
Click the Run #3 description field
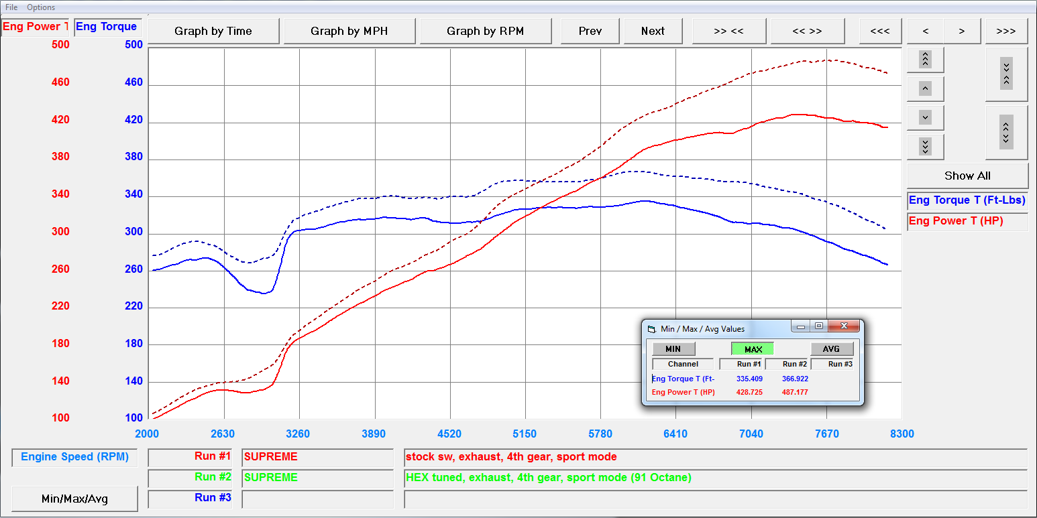point(715,499)
